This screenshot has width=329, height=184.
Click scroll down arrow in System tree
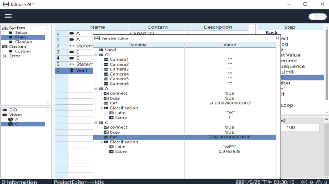click(48, 103)
